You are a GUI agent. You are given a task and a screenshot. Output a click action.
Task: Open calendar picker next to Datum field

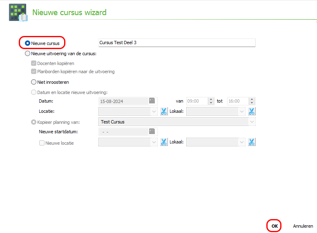pos(152,101)
